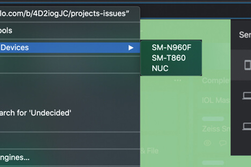Click the Comple list title
The height and width of the screenshot is (167, 251).
[x=216, y=80]
